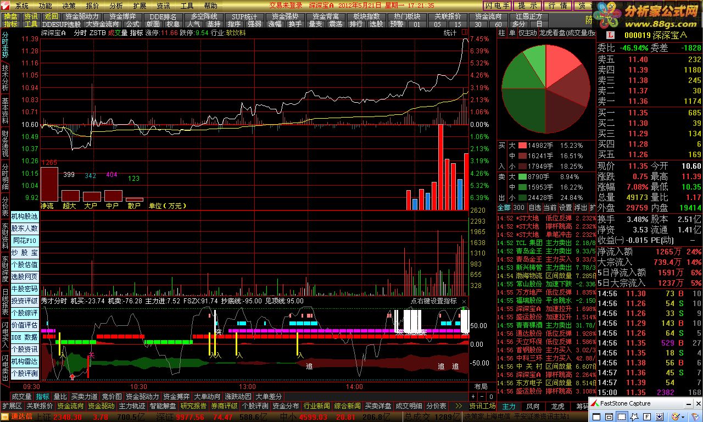Select the 多分 period button

click(518, 24)
